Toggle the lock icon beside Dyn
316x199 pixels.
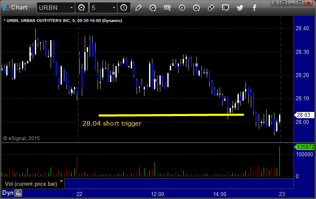coord(18,193)
